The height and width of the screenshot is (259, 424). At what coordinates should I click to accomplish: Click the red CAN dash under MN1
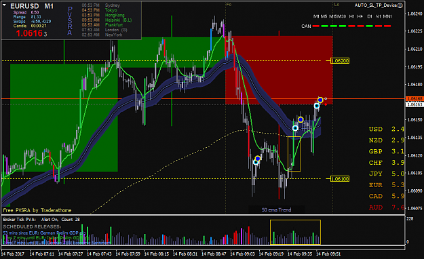[x=387, y=26]
